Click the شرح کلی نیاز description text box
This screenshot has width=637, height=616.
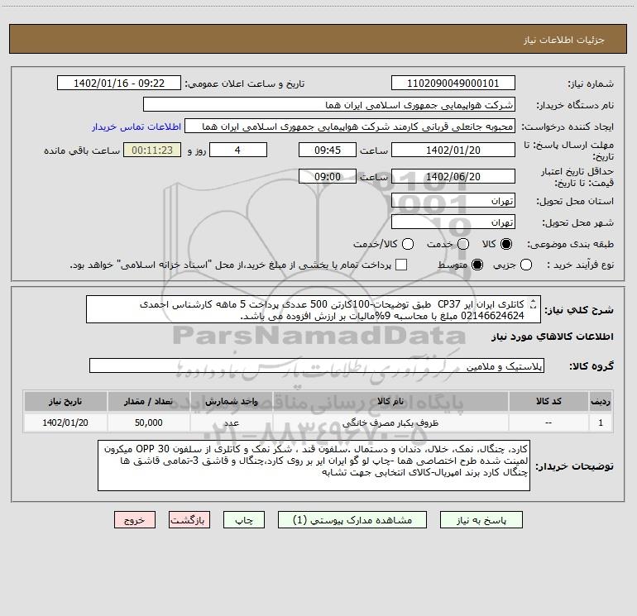(x=314, y=309)
